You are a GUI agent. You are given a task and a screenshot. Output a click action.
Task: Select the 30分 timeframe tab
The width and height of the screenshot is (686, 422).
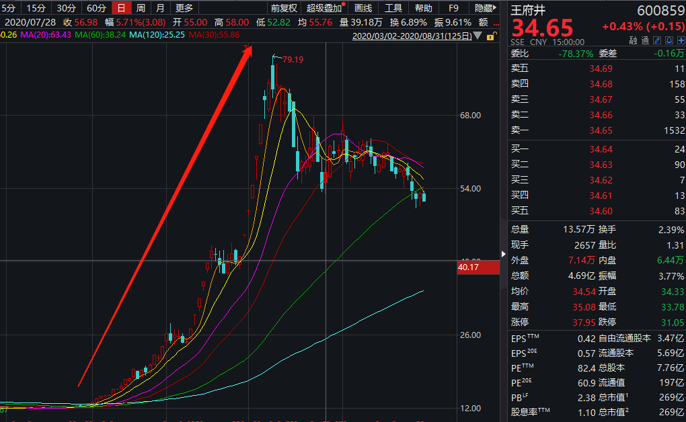66,8
